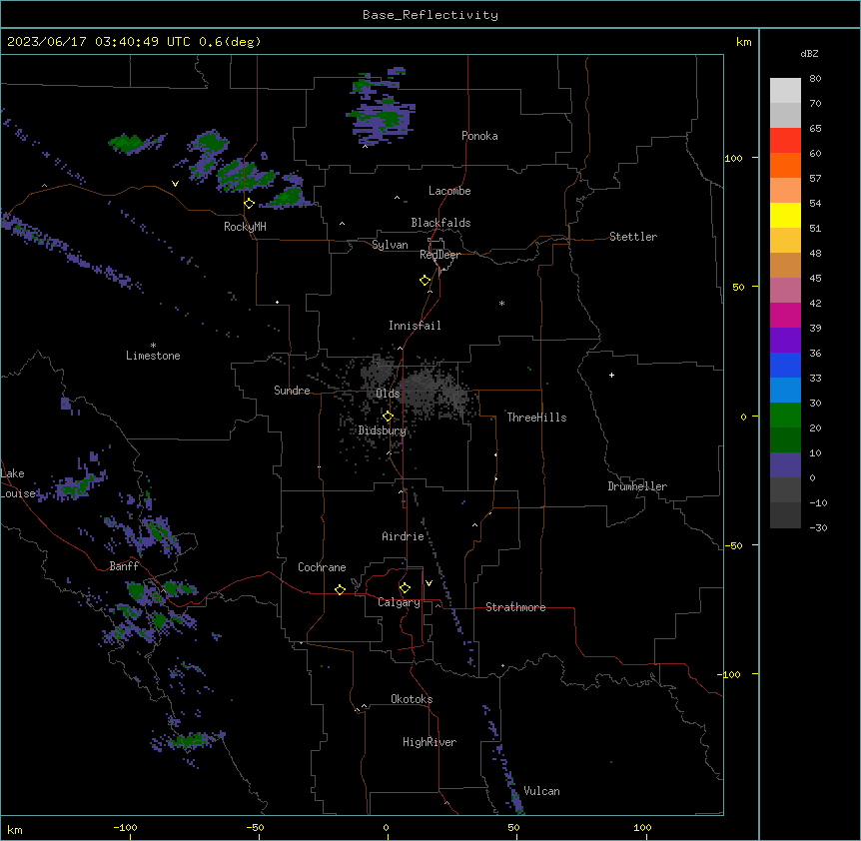Click the yellow diamond marker below Cochrane
Viewport: 861px width, 841px height.
tap(340, 589)
